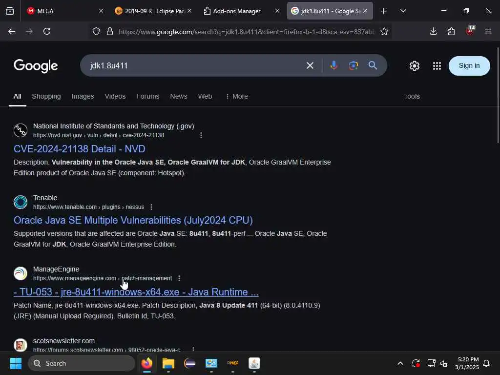Open clock and date 5:20 PM
Screen dimensions: 500x375
[x=467, y=363]
